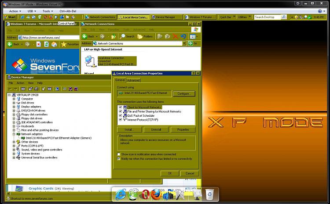
Task: Launch Firefox from the dock
Action: pos(156,194)
